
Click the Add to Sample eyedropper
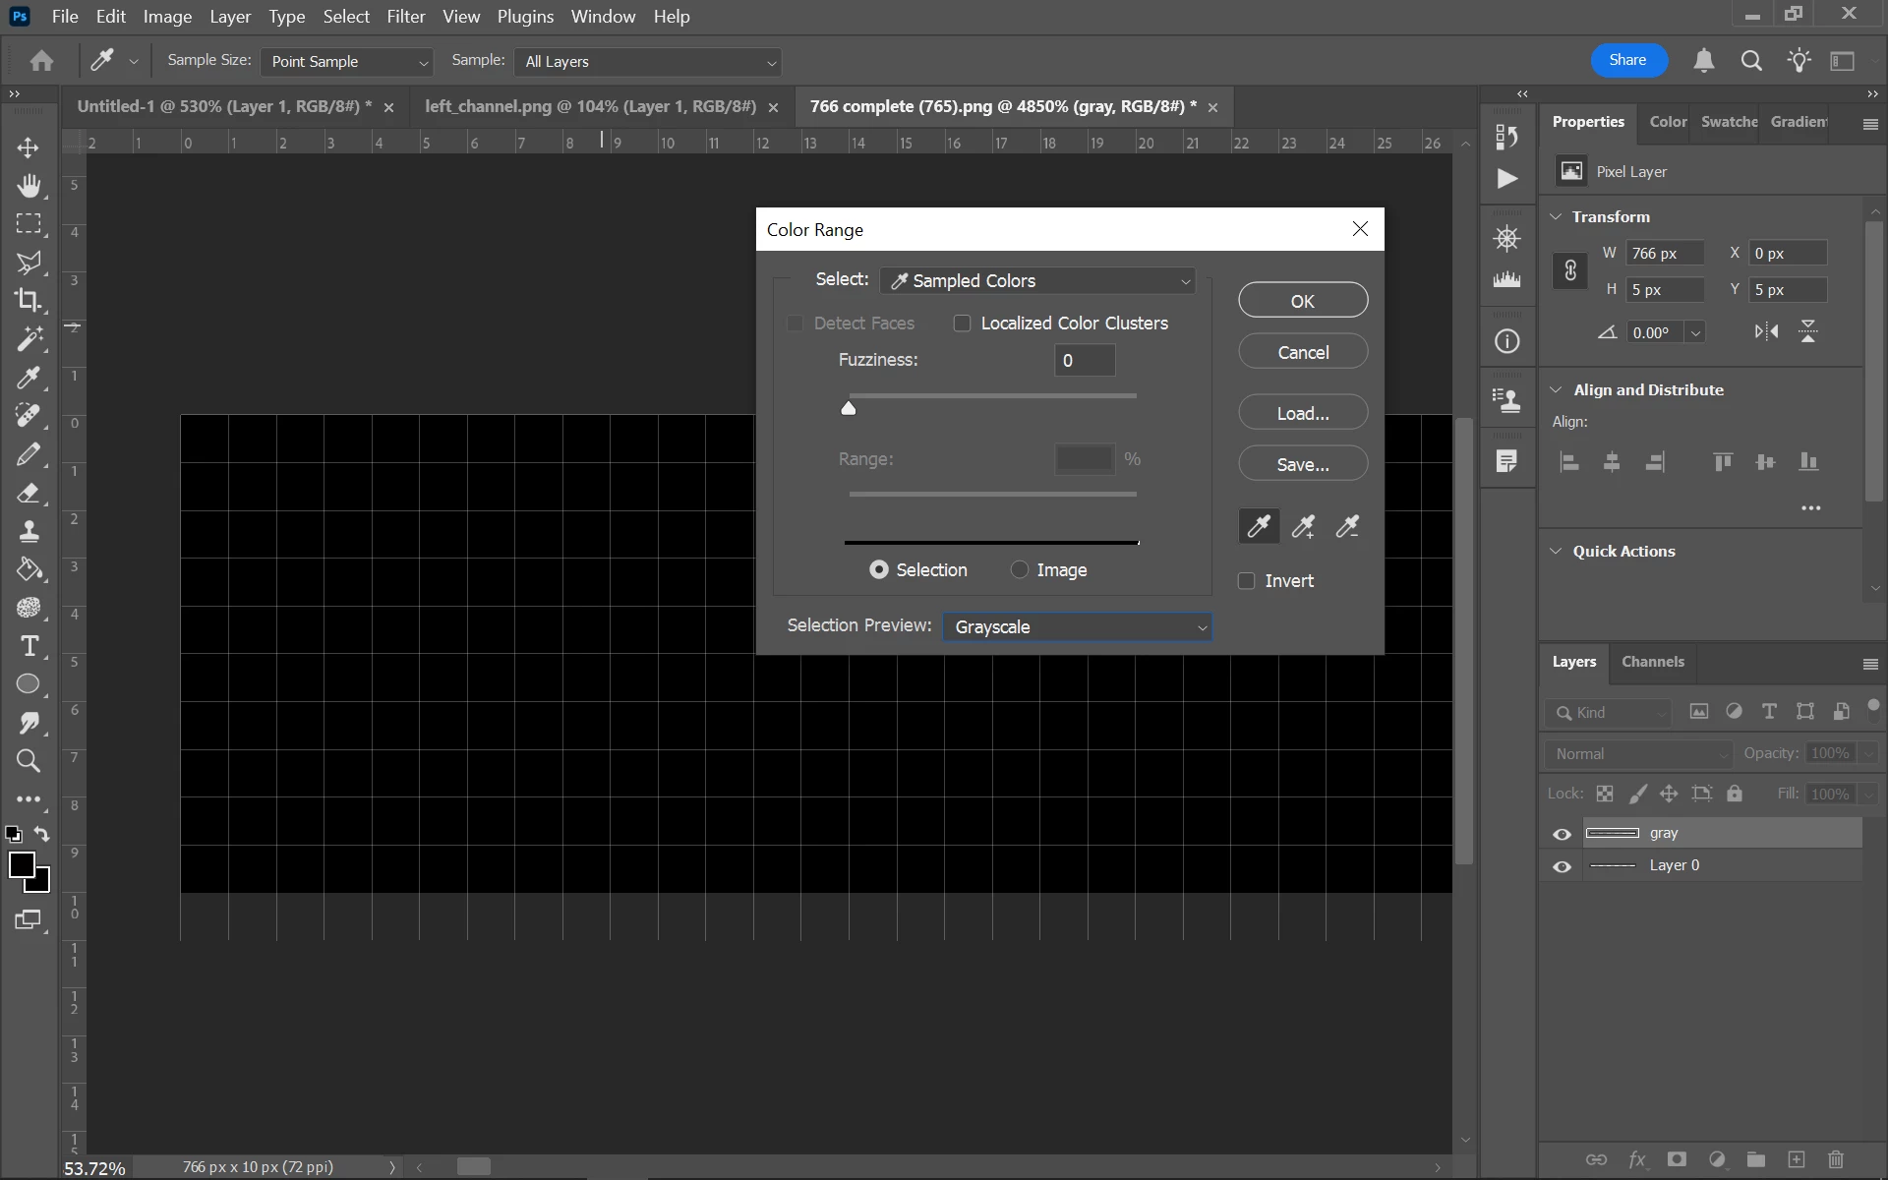click(x=1303, y=527)
